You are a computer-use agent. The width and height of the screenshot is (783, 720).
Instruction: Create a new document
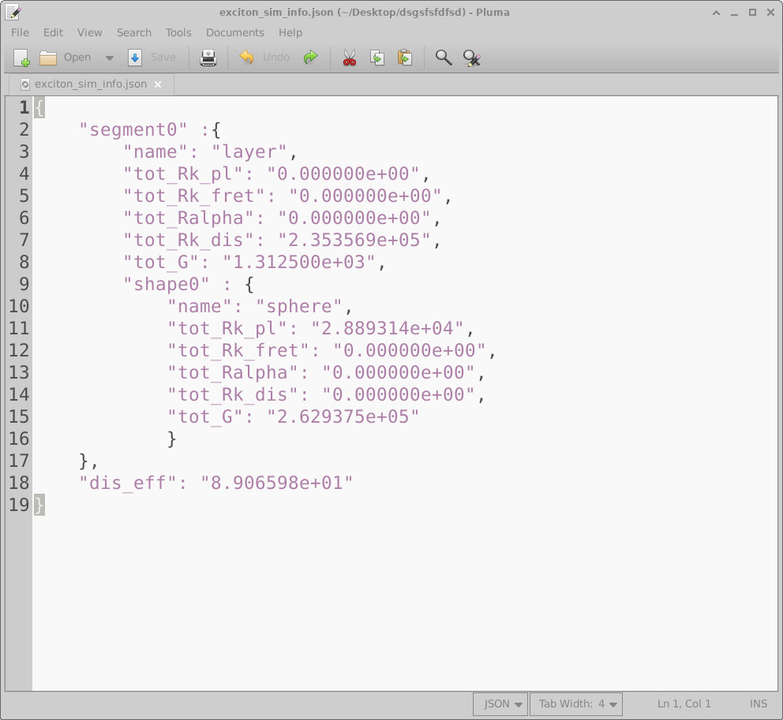(x=21, y=57)
